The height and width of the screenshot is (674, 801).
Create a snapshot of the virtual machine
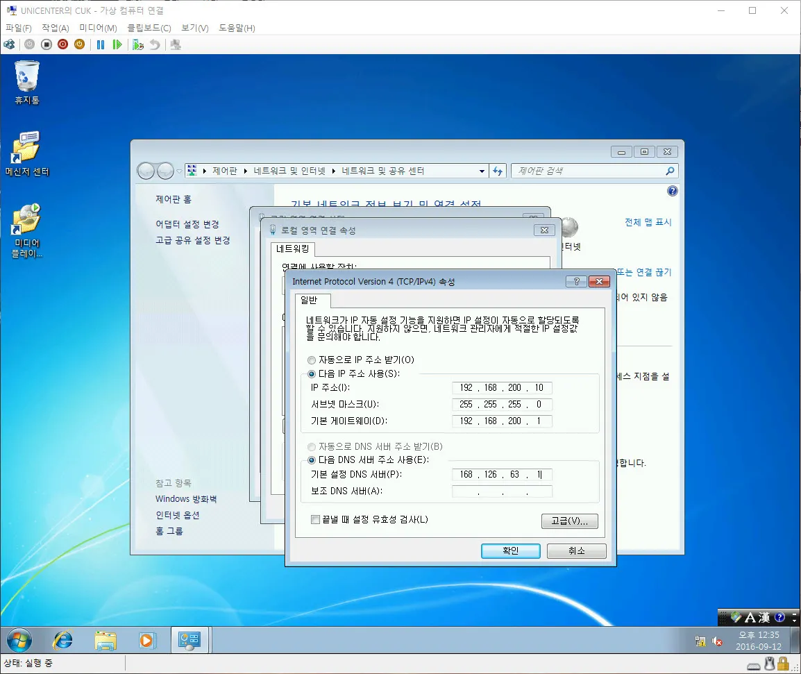(138, 44)
